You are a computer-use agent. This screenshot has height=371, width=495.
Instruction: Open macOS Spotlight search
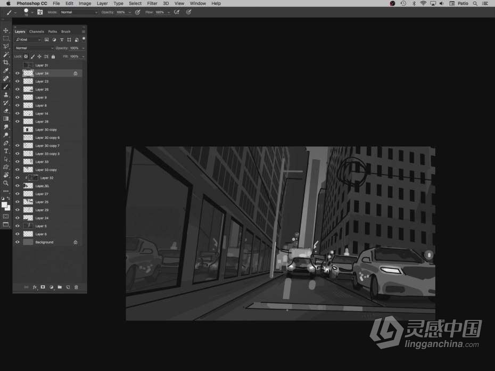coord(475,3)
